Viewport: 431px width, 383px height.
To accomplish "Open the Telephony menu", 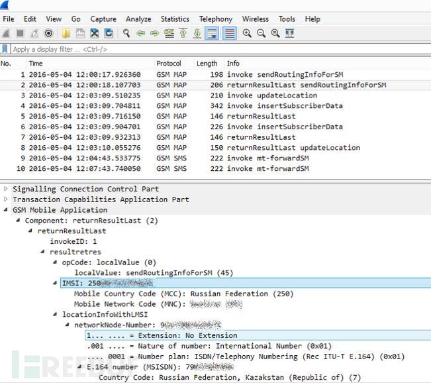I will point(216,19).
